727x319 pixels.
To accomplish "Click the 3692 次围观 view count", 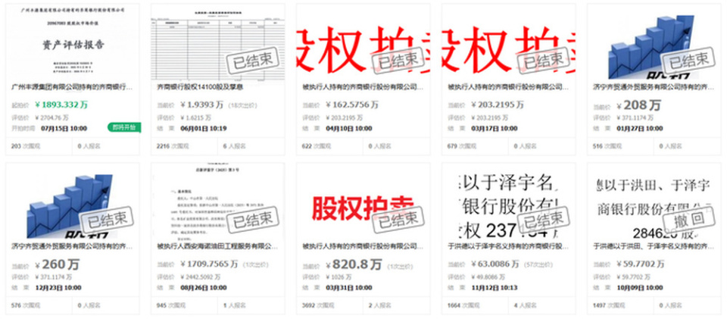I will click(x=318, y=305).
